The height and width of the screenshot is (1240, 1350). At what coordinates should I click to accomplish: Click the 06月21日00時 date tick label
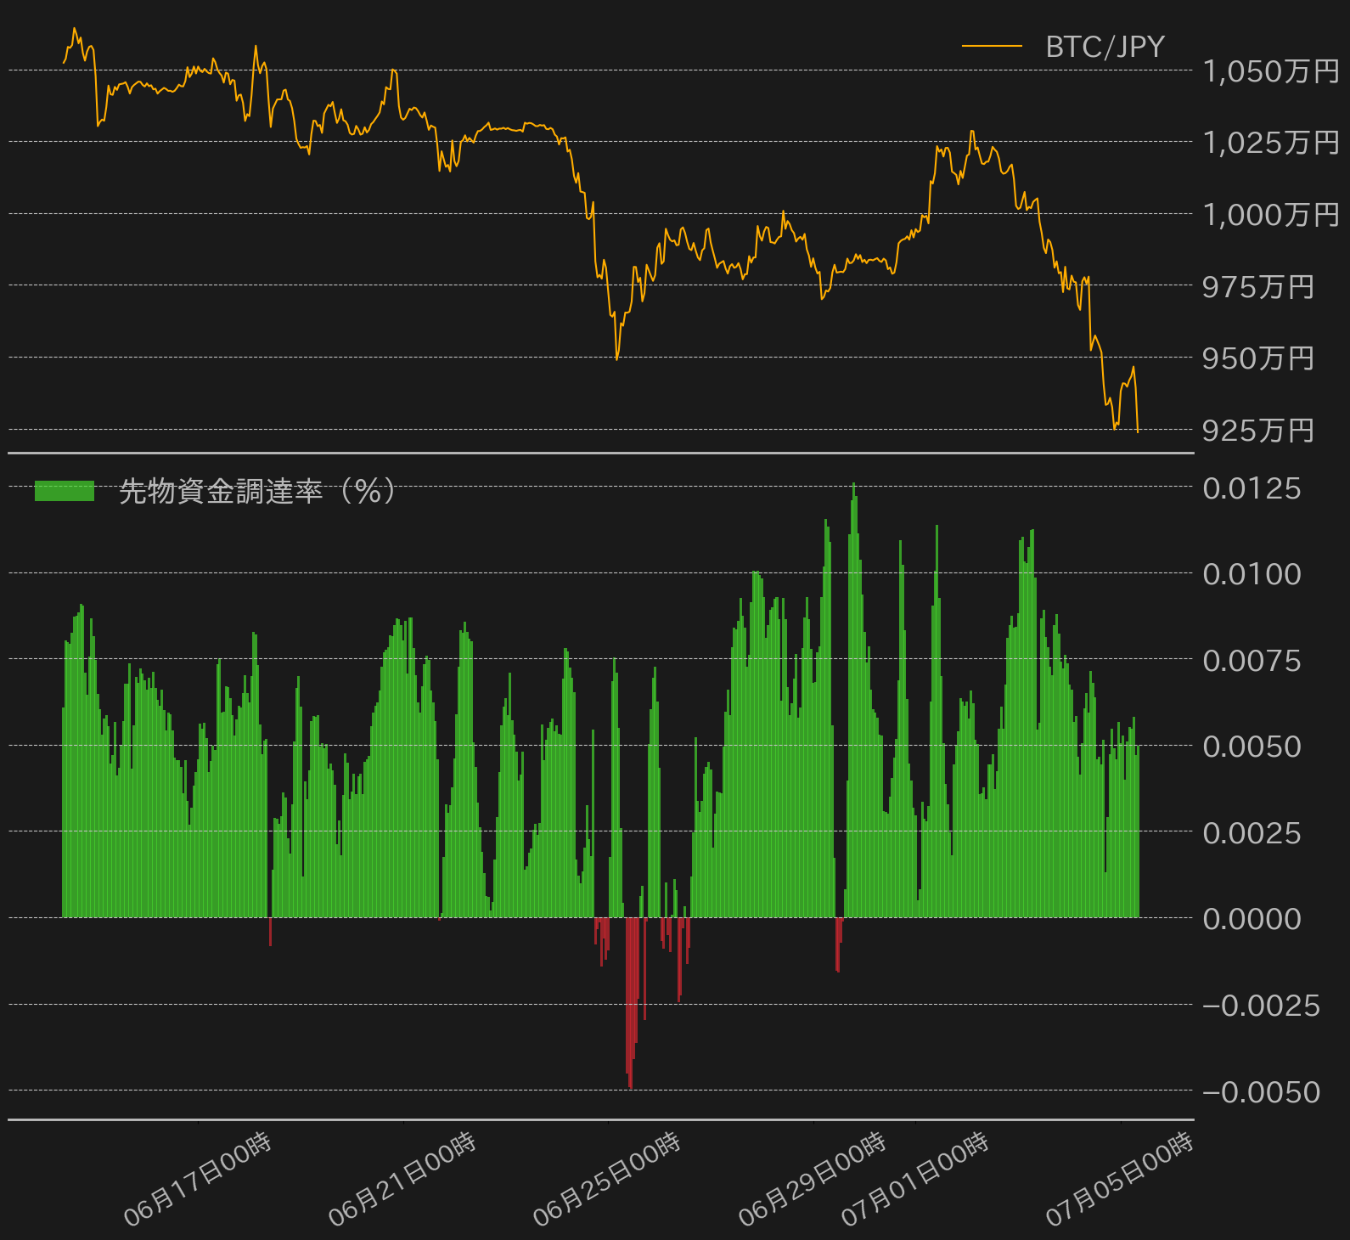point(402,1180)
